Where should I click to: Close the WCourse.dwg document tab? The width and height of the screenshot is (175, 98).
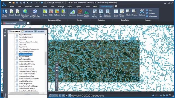click(x=24, y=23)
